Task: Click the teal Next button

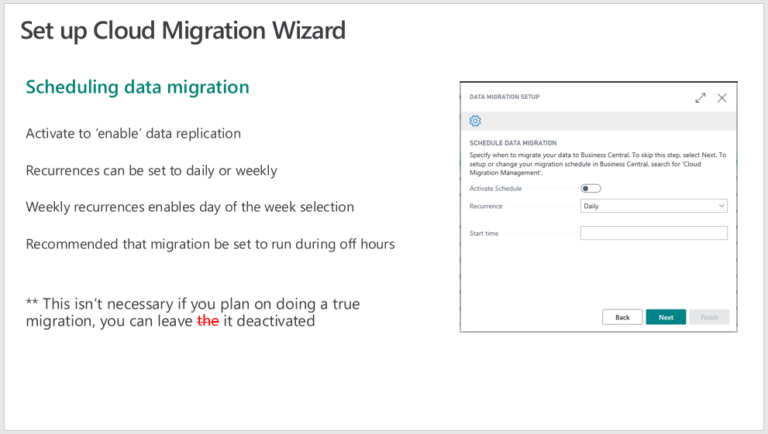Action: click(x=666, y=317)
